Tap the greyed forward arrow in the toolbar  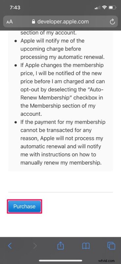[35, 246]
